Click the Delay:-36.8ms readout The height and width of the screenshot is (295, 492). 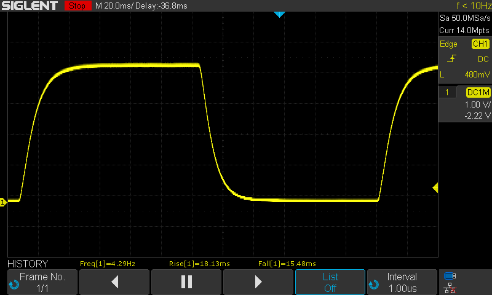tap(161, 6)
